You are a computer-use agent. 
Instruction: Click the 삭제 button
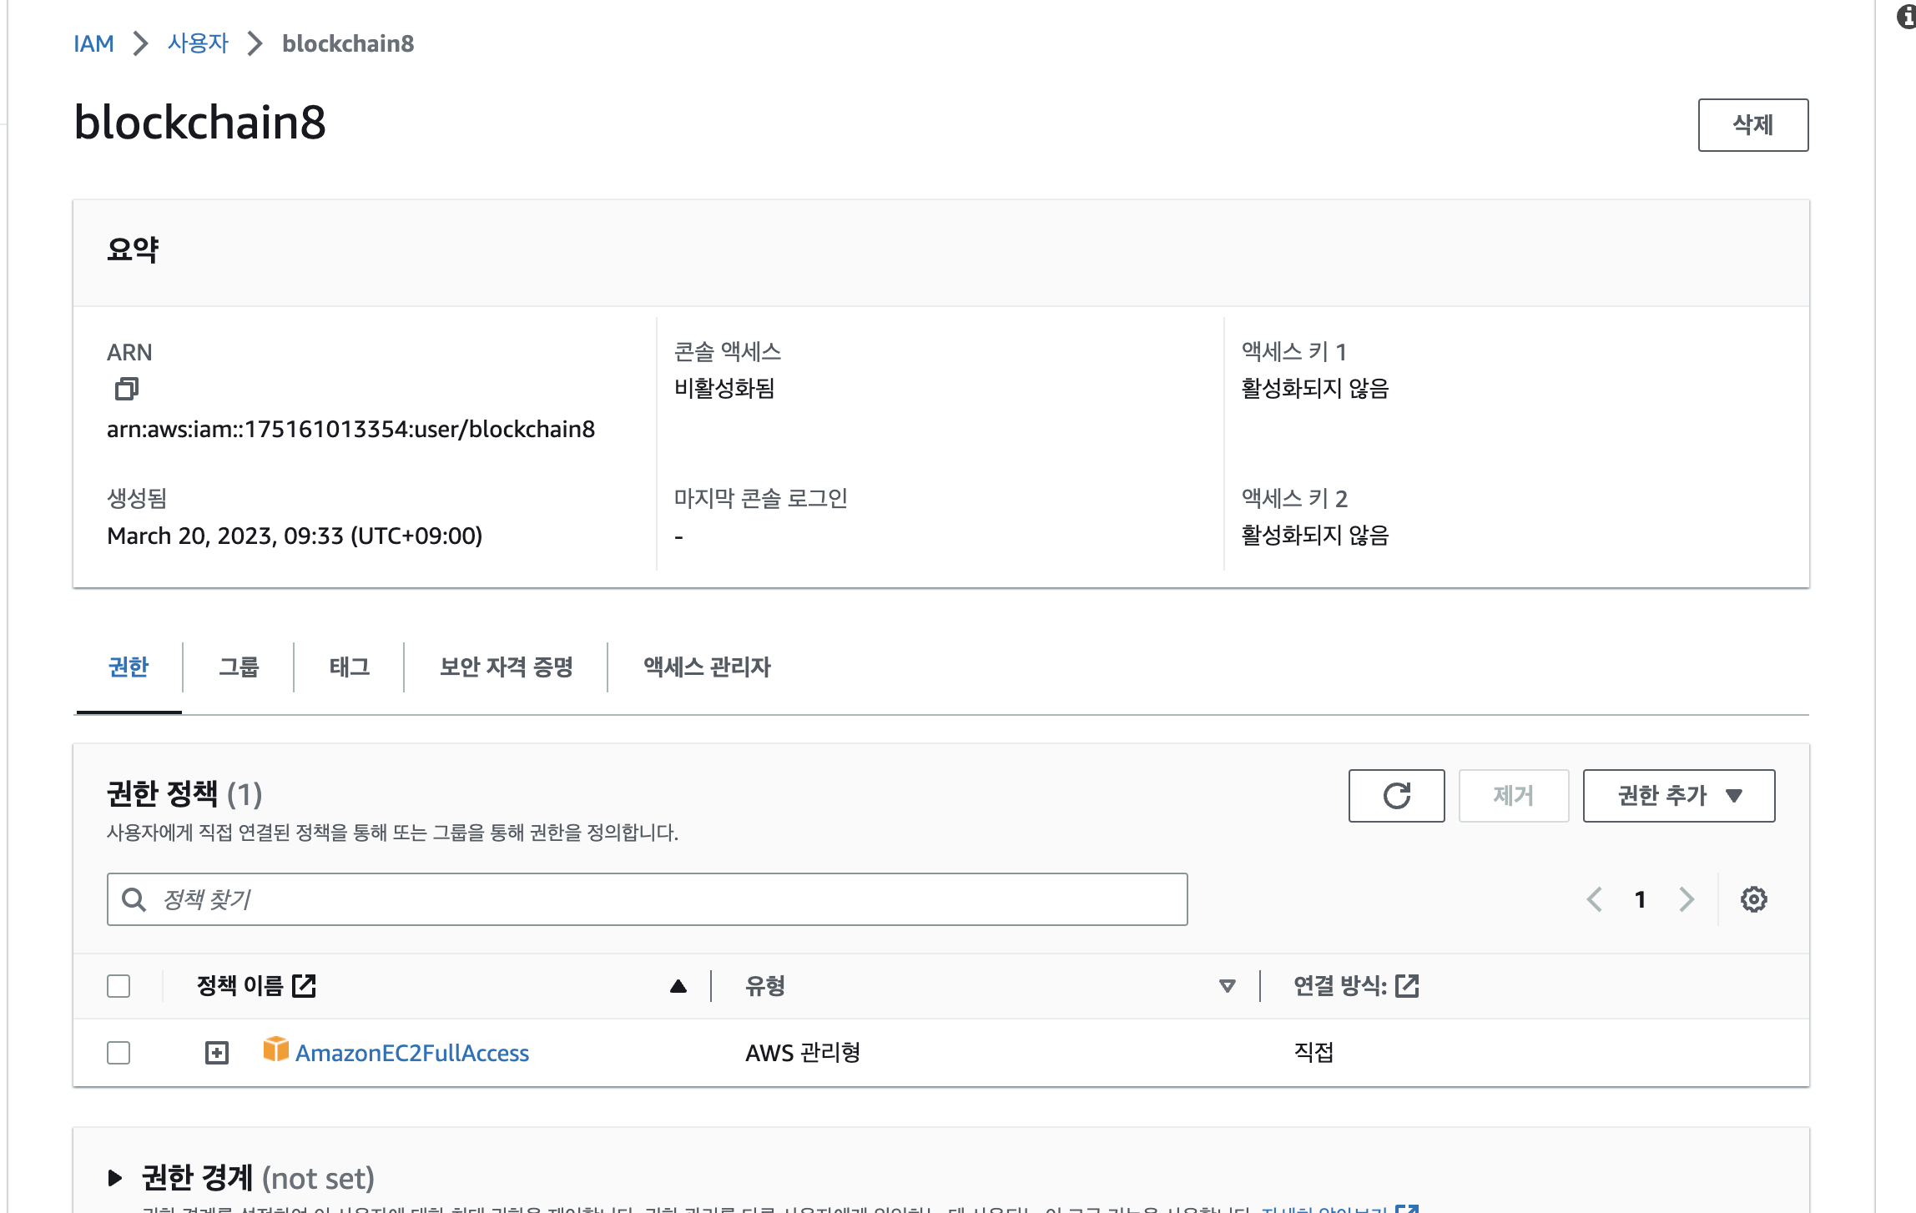click(x=1752, y=125)
